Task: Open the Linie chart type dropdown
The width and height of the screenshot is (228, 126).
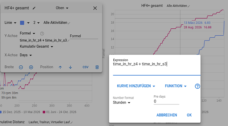Action: (x=10, y=23)
